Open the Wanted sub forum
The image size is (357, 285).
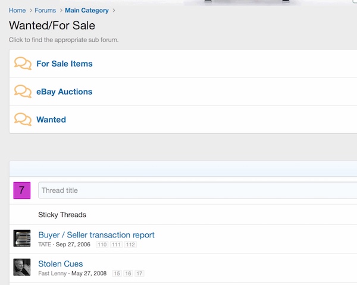(51, 120)
